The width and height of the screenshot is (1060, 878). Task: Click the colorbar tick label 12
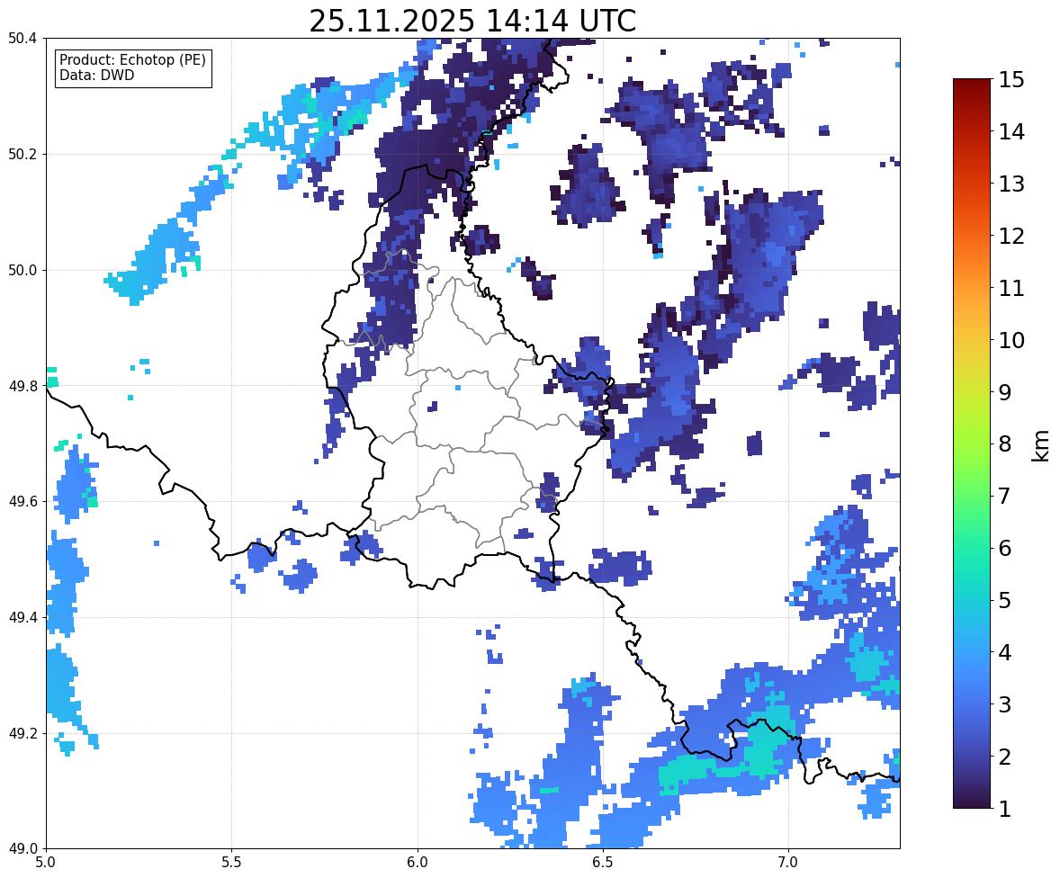1011,236
